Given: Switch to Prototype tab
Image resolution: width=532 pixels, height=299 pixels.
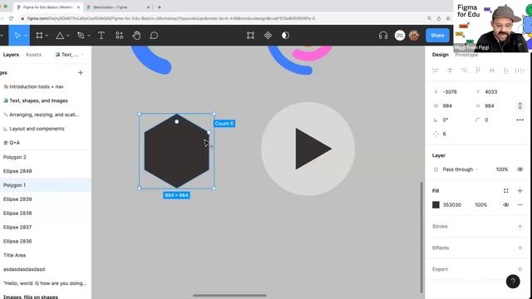Looking at the screenshot, I should 466,55.
